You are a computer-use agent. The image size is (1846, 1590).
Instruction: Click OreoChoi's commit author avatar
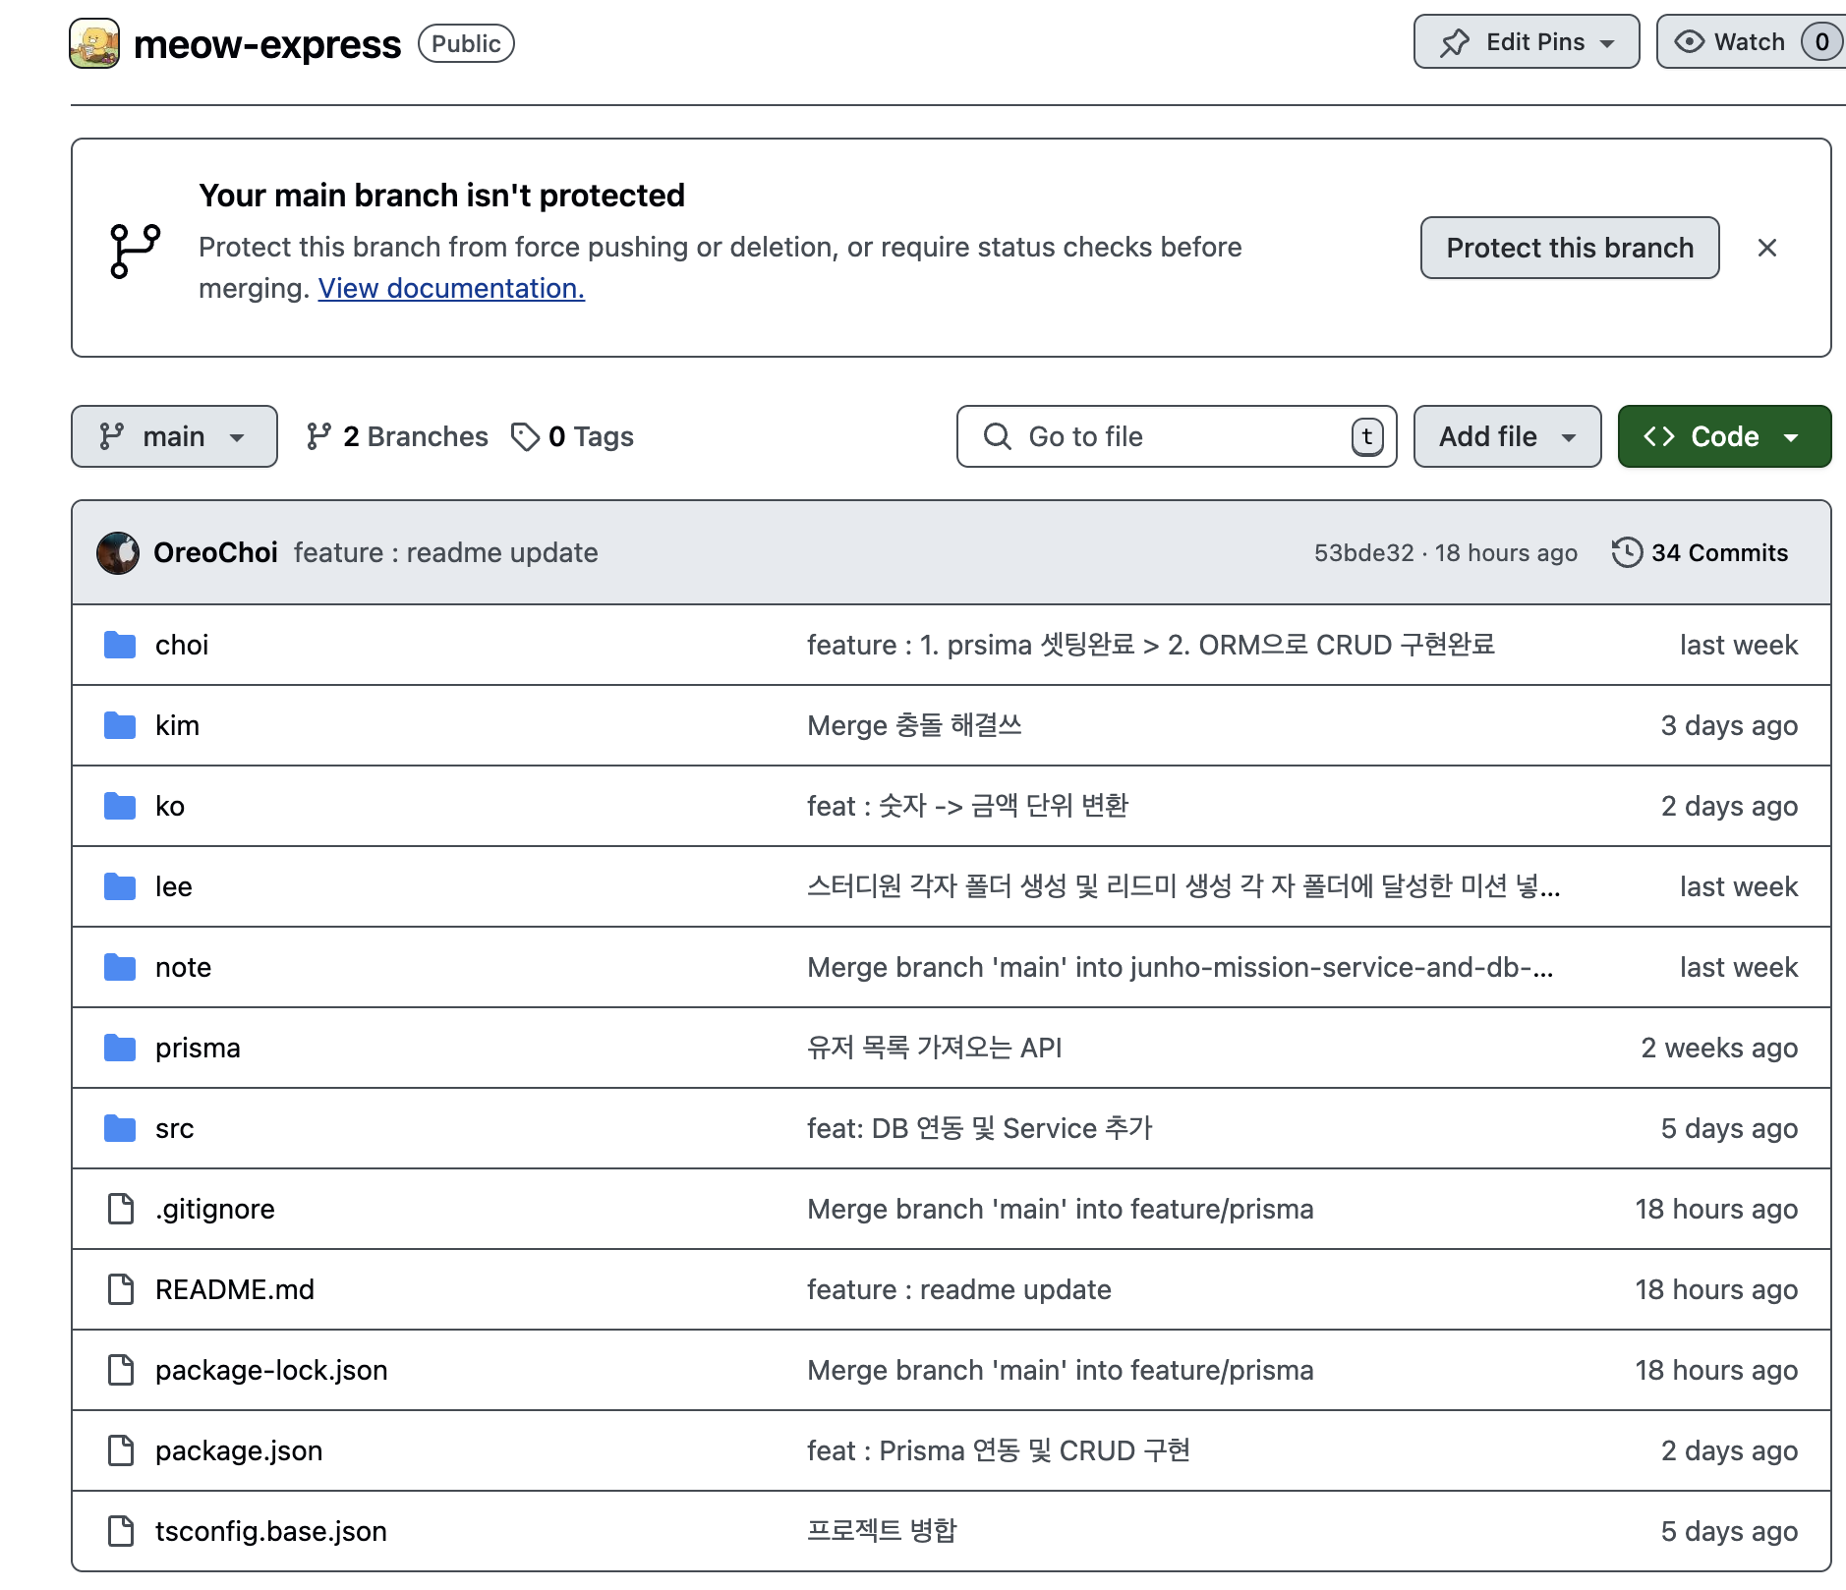[x=118, y=553]
